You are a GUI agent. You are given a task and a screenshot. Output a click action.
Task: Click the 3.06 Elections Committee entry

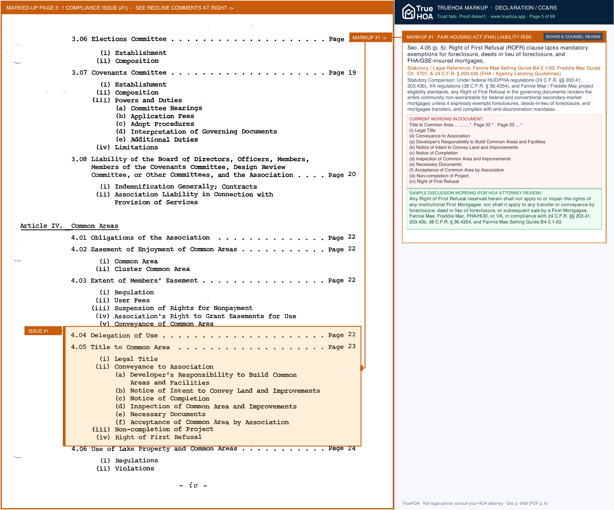point(208,39)
